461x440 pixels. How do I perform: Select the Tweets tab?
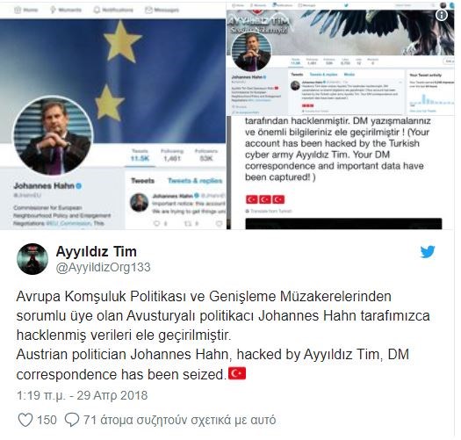pyautogui.click(x=142, y=181)
